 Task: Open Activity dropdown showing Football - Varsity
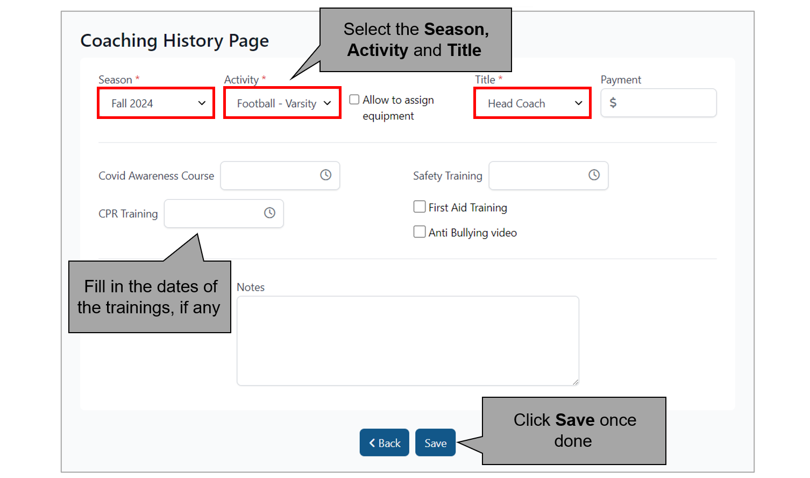[277, 103]
